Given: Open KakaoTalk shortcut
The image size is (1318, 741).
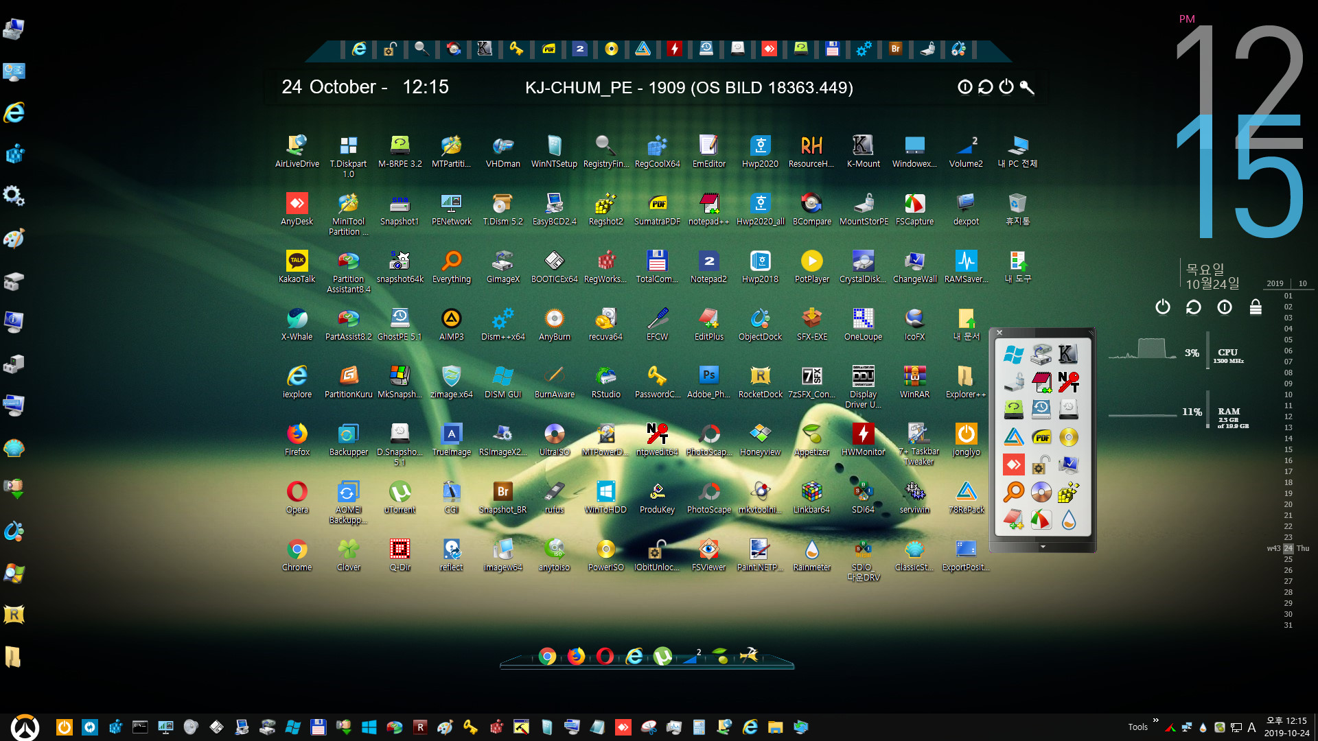Looking at the screenshot, I should coord(297,266).
